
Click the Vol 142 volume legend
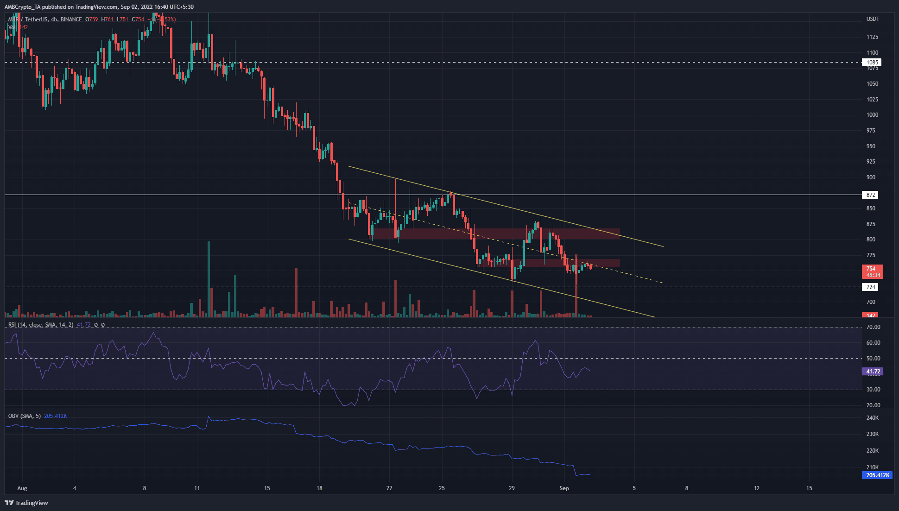(18, 27)
